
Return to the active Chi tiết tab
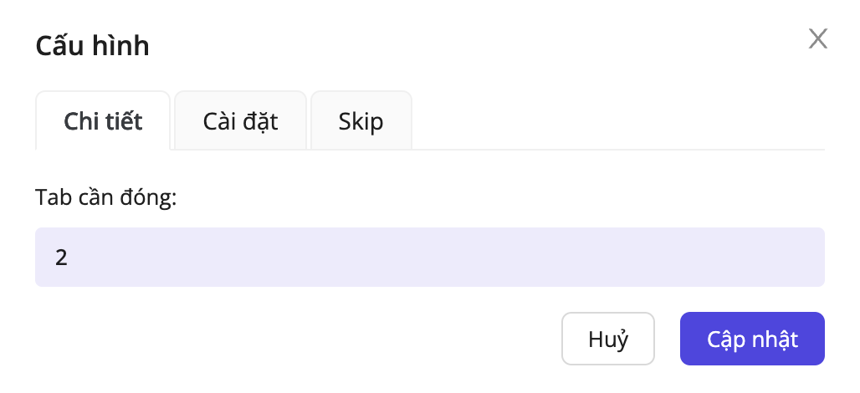pos(103,121)
